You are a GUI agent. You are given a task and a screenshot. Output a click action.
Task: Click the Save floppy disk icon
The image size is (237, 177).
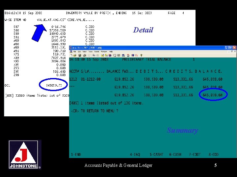click(80, 55)
